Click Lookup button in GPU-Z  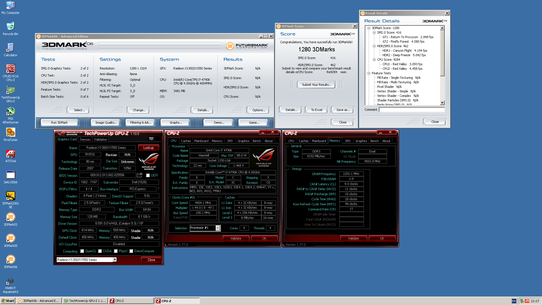pos(148,148)
